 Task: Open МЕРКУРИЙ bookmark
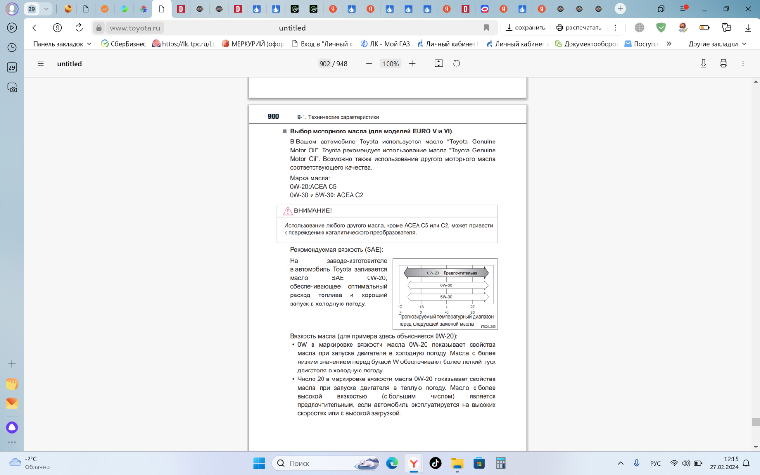point(253,44)
